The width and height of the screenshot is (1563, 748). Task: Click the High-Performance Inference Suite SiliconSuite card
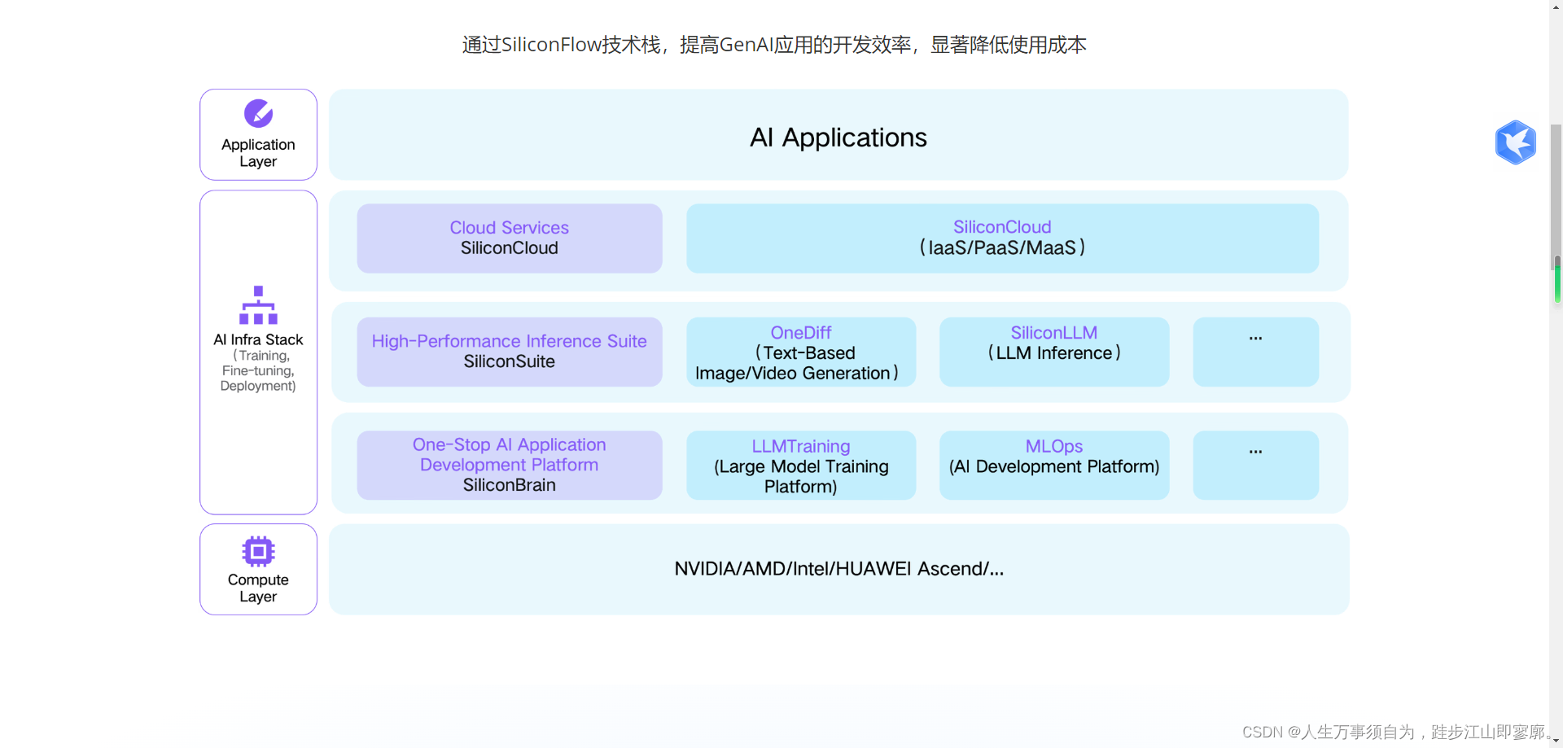tap(509, 352)
